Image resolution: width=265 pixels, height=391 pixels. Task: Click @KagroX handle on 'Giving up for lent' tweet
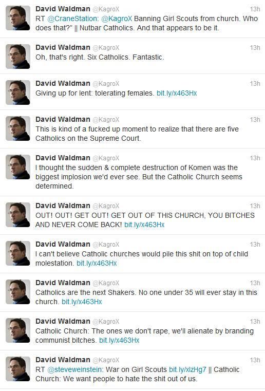pos(106,84)
